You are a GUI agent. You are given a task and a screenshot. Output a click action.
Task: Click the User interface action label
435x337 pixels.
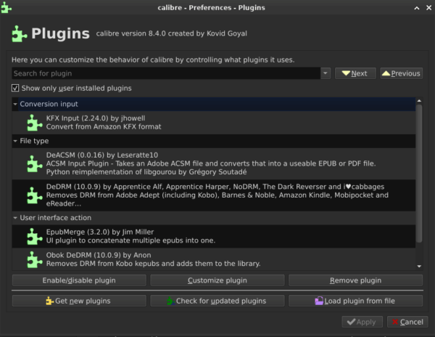pos(56,218)
